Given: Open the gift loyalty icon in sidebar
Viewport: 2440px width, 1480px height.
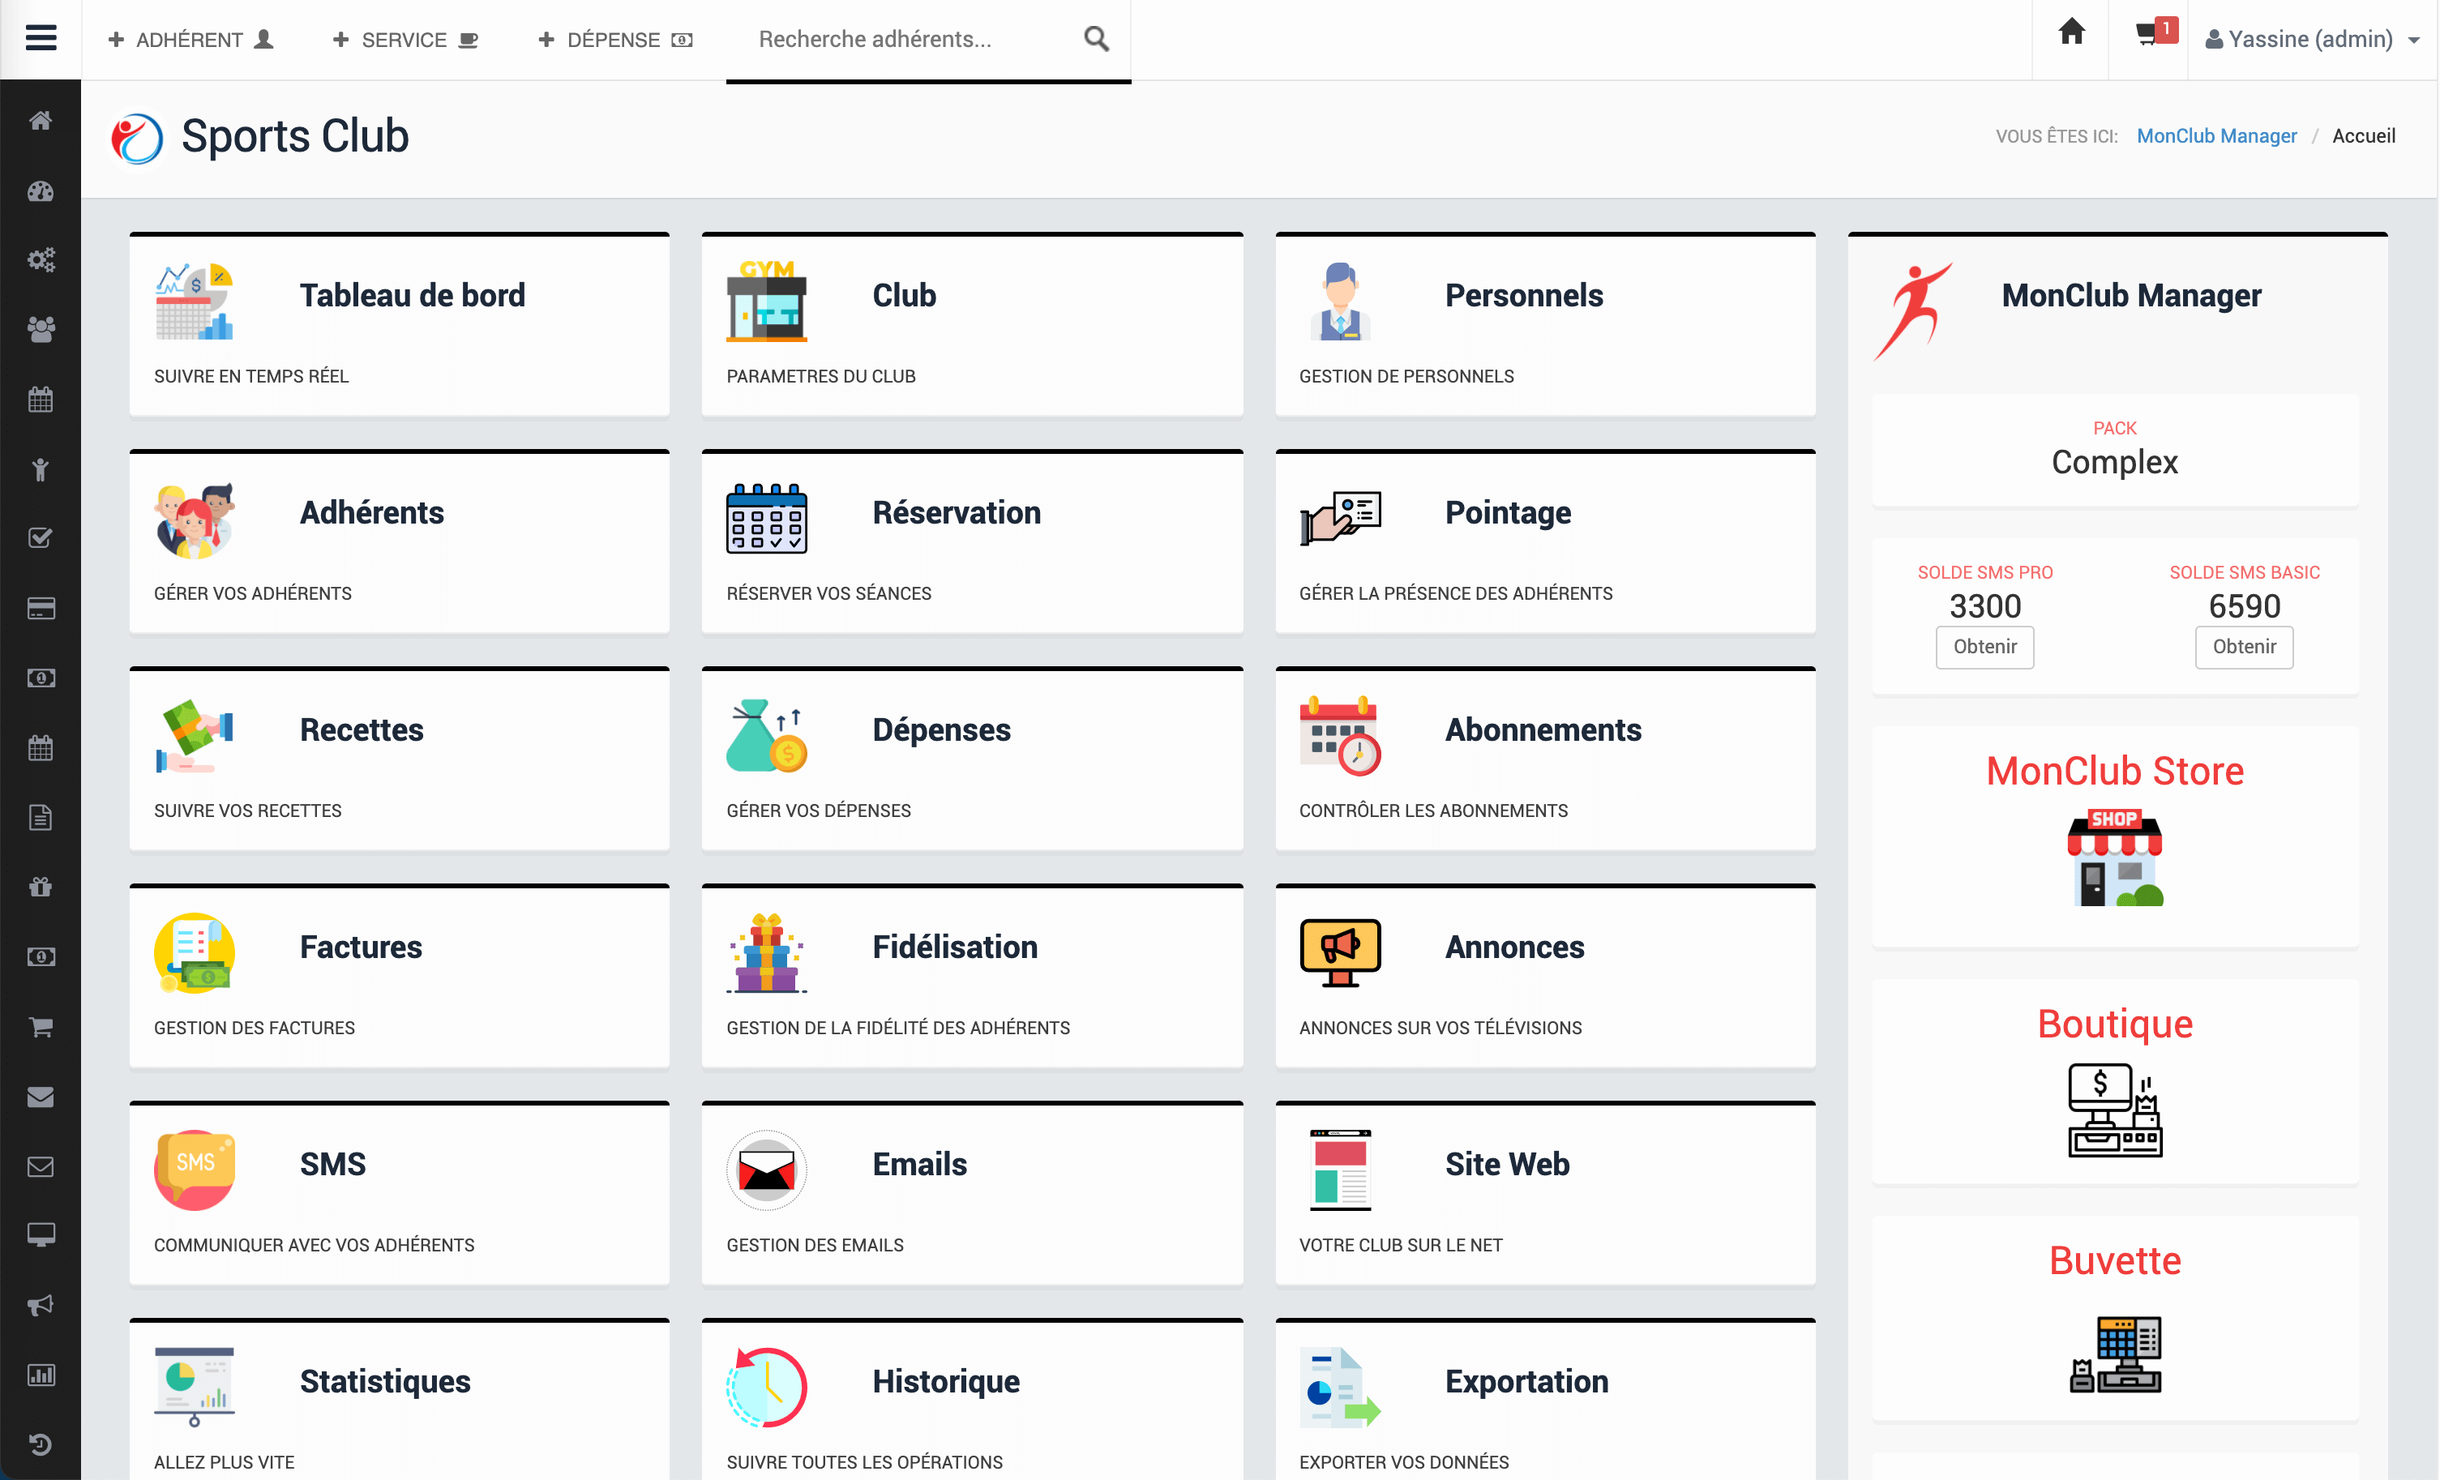Looking at the screenshot, I should click(41, 887).
